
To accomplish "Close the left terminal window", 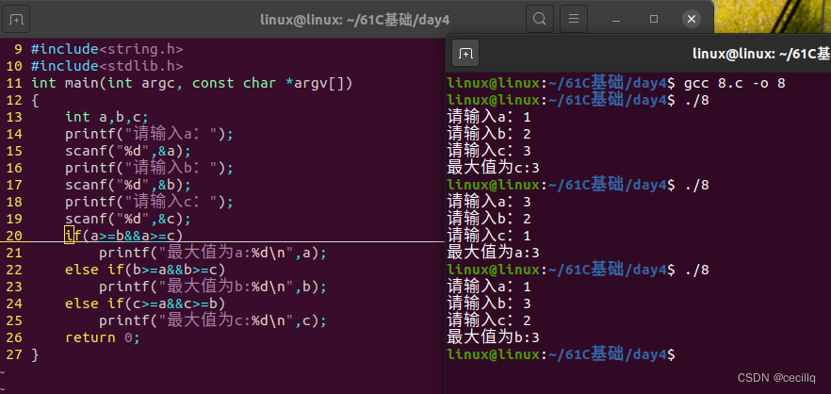I will click(692, 20).
